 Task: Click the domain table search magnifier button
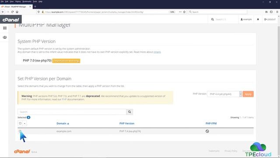pos(129,112)
